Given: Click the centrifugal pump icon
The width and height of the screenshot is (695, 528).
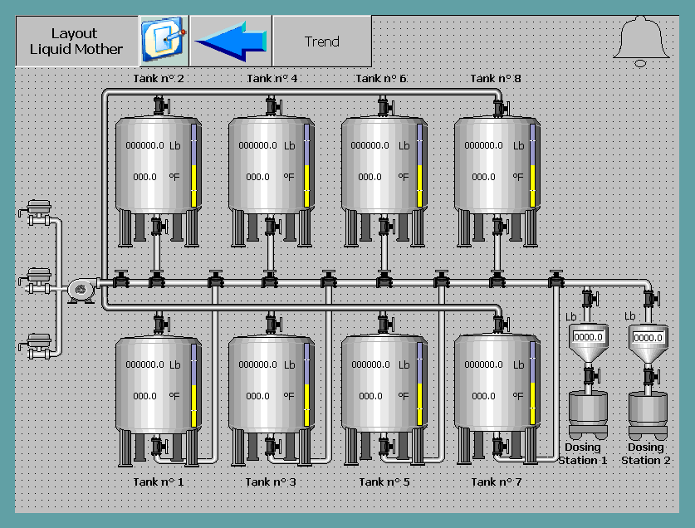Looking at the screenshot, I should point(82,291).
